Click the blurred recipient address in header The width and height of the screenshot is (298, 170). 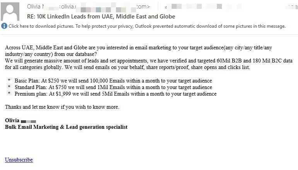[x=203, y=7]
